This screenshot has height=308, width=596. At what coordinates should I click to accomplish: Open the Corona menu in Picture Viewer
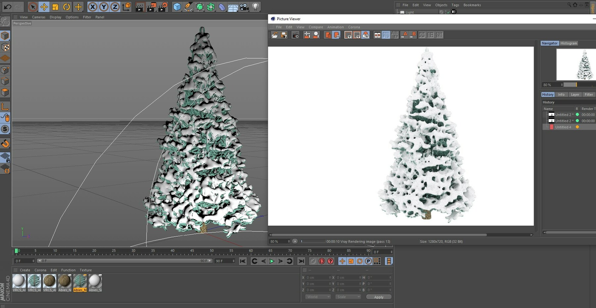[x=354, y=27]
